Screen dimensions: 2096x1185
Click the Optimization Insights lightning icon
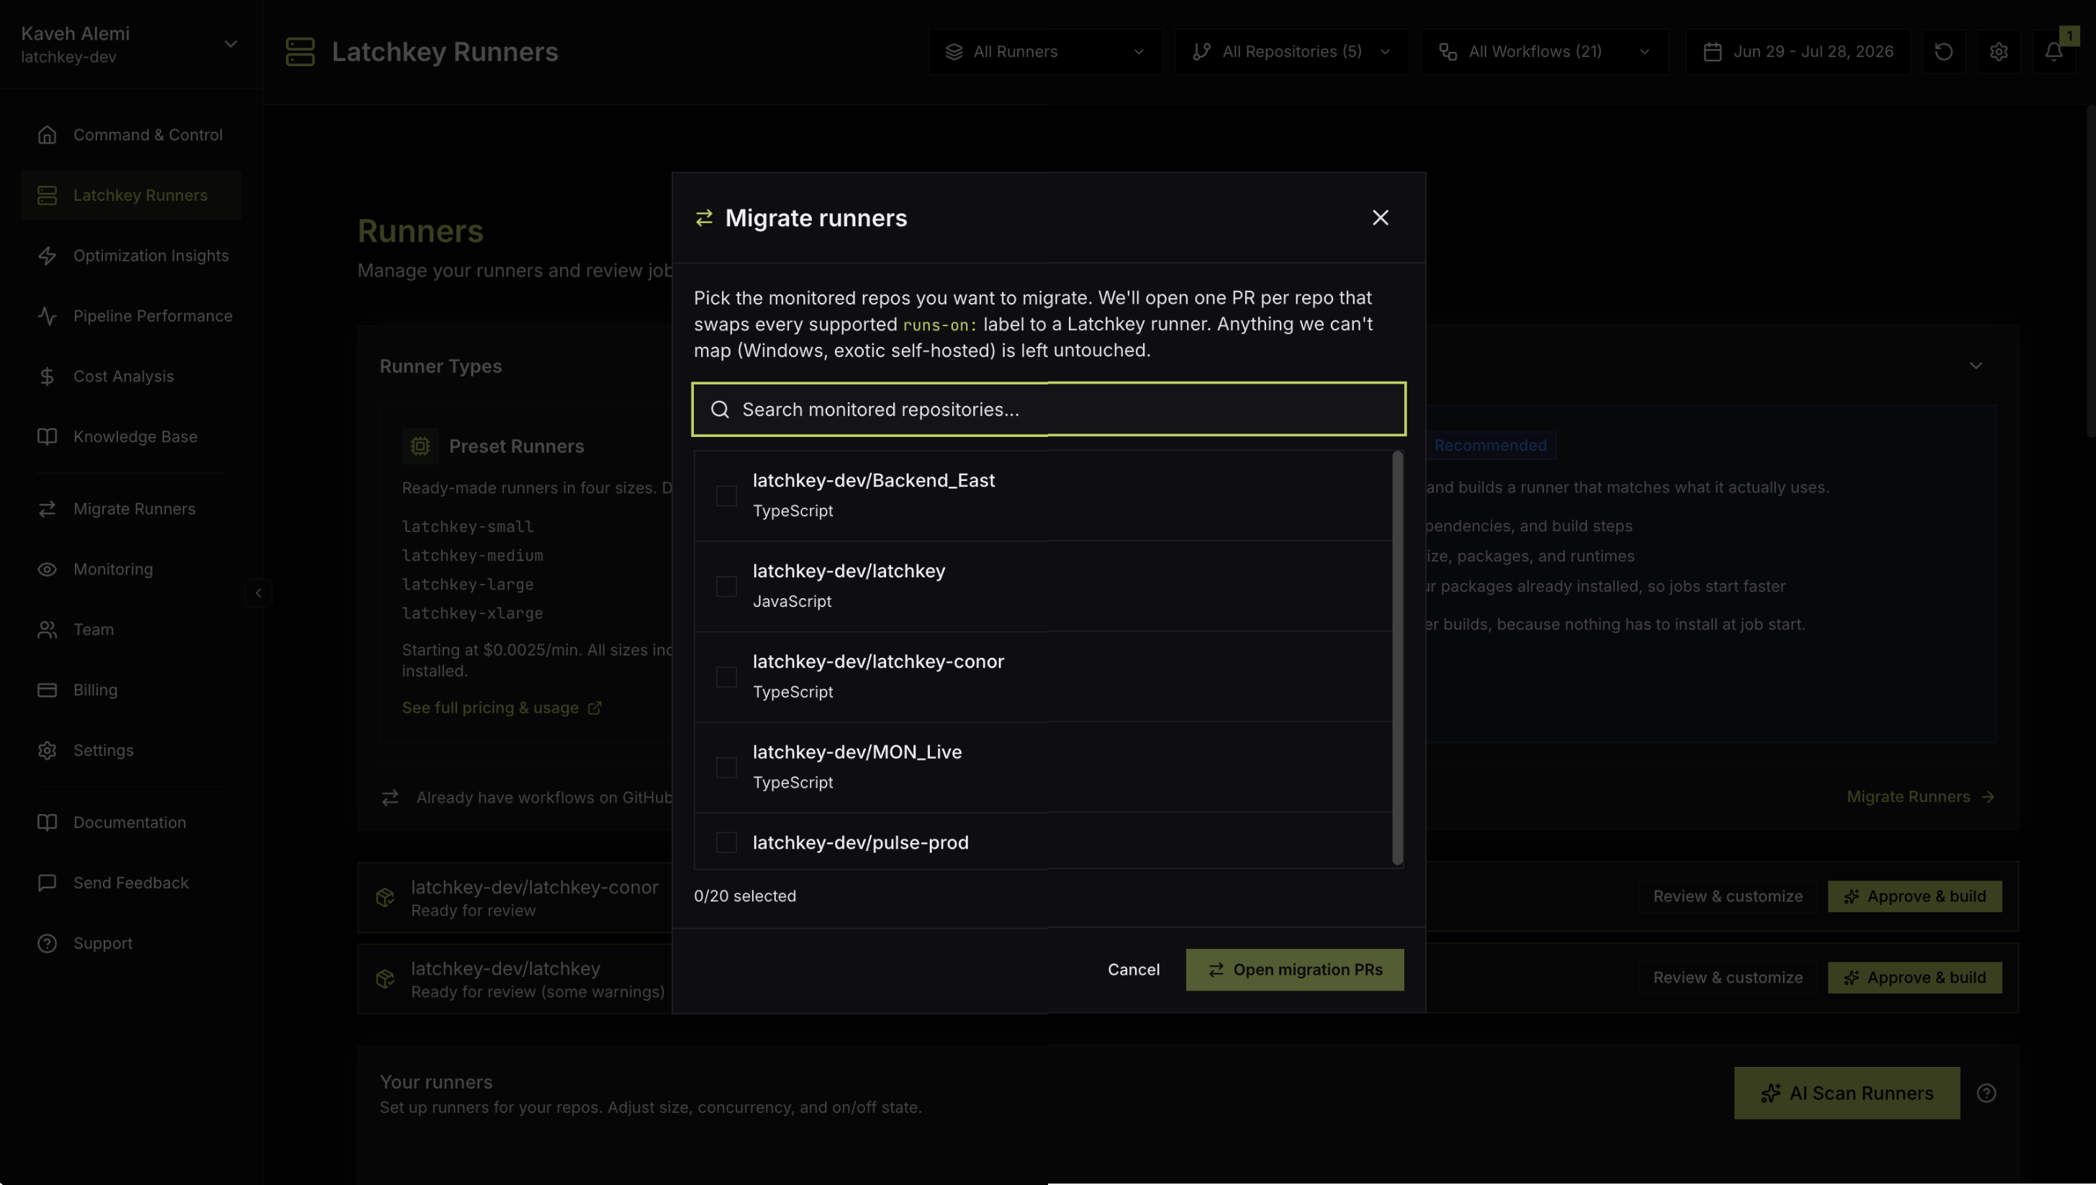(48, 255)
